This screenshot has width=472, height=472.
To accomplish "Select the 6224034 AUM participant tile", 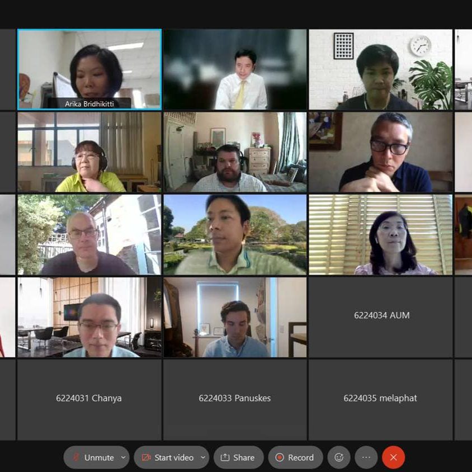I will (381, 317).
